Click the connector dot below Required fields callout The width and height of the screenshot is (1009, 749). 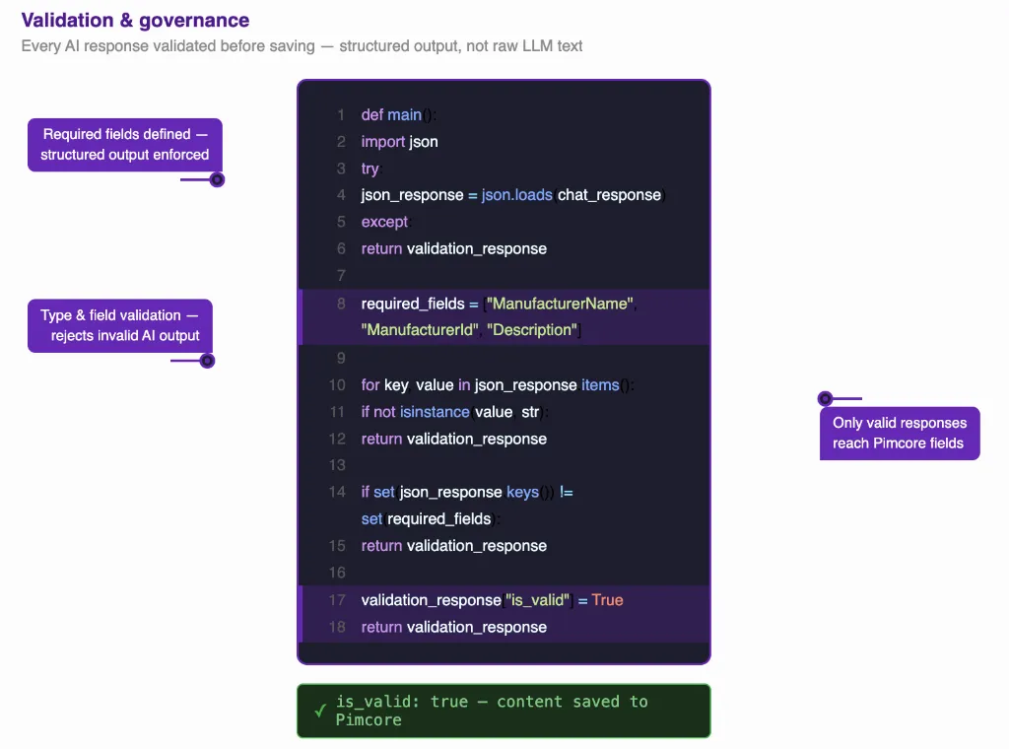click(x=218, y=179)
